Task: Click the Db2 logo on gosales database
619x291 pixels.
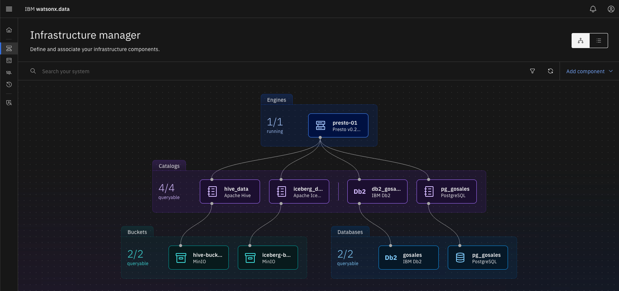Action: 391,258
